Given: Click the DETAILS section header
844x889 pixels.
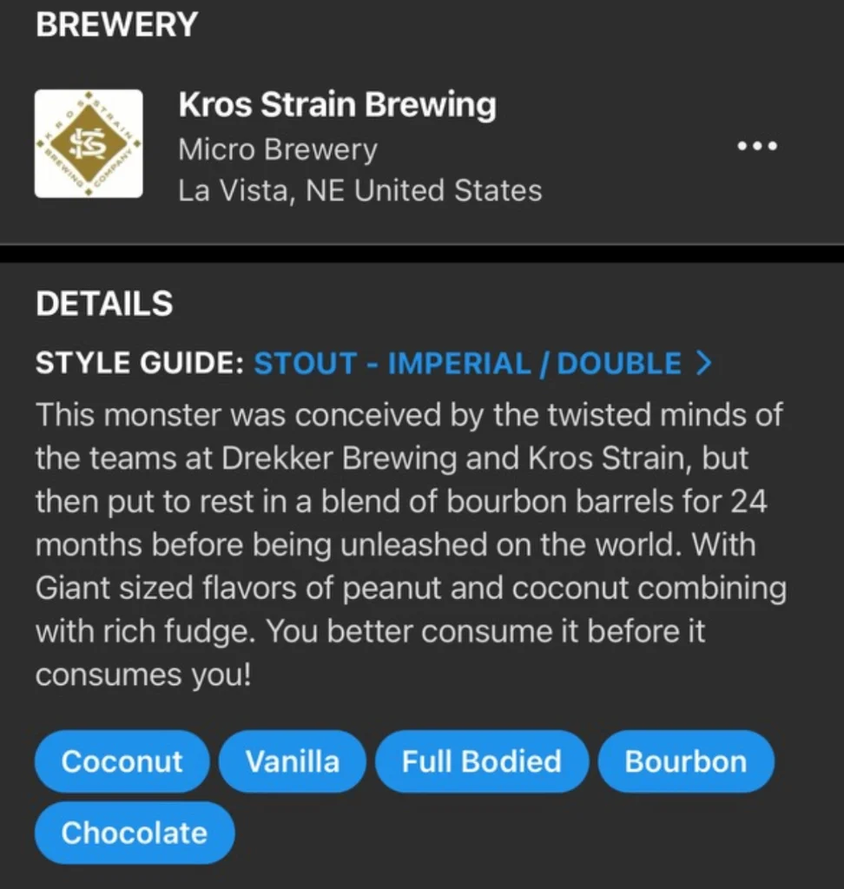Looking at the screenshot, I should (x=104, y=304).
